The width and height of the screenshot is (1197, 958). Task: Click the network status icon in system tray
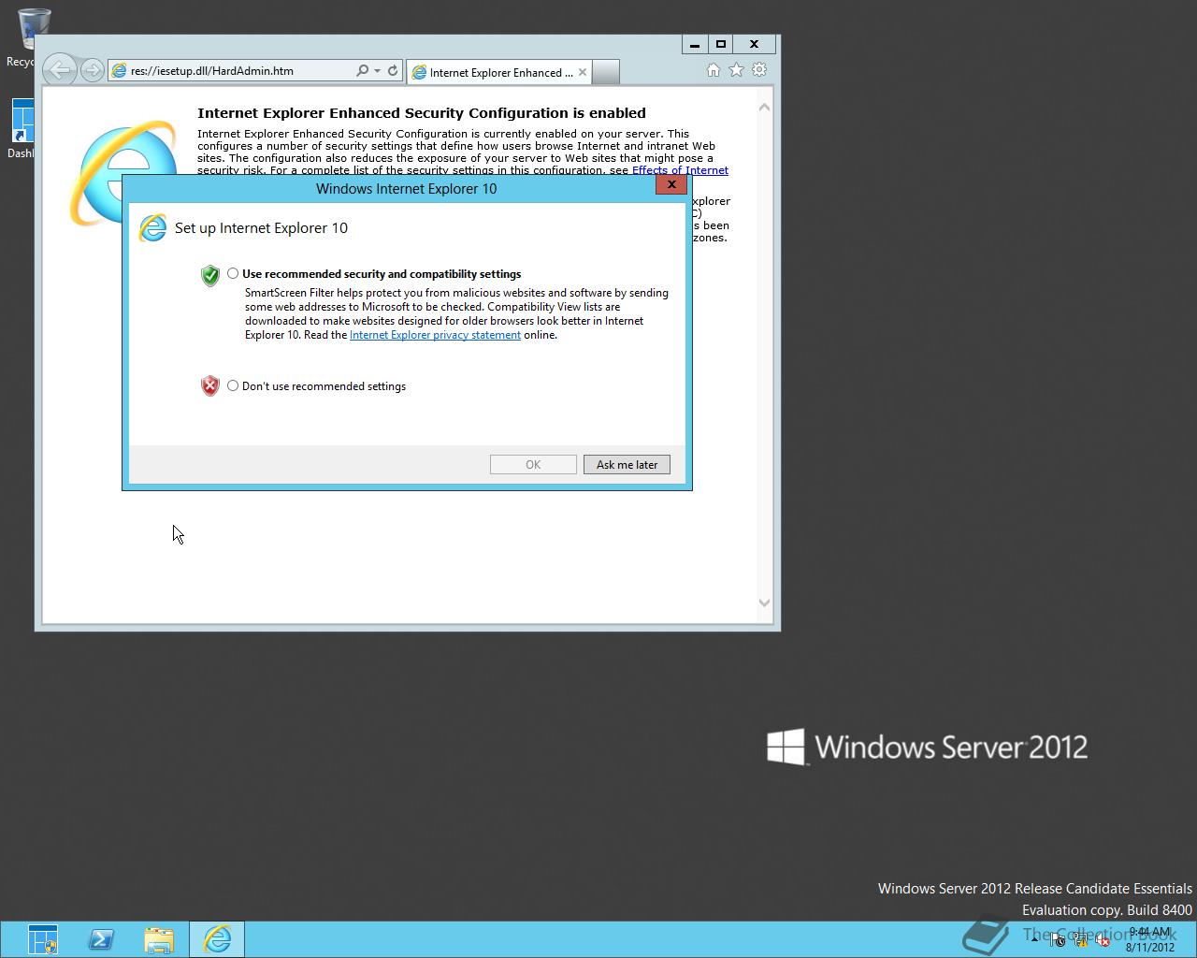coord(1080,941)
